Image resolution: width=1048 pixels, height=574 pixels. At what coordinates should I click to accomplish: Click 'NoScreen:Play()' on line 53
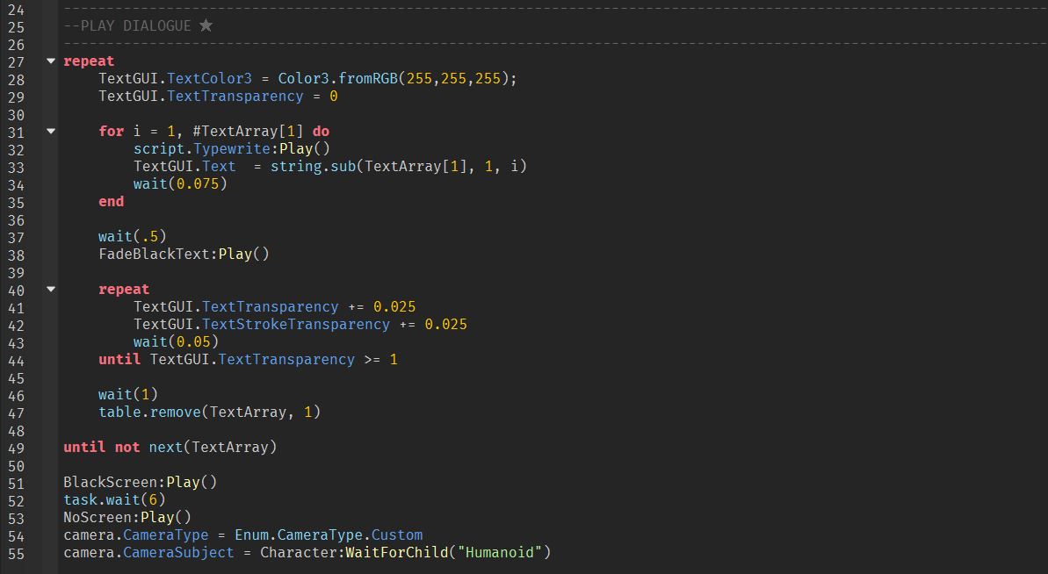(127, 517)
